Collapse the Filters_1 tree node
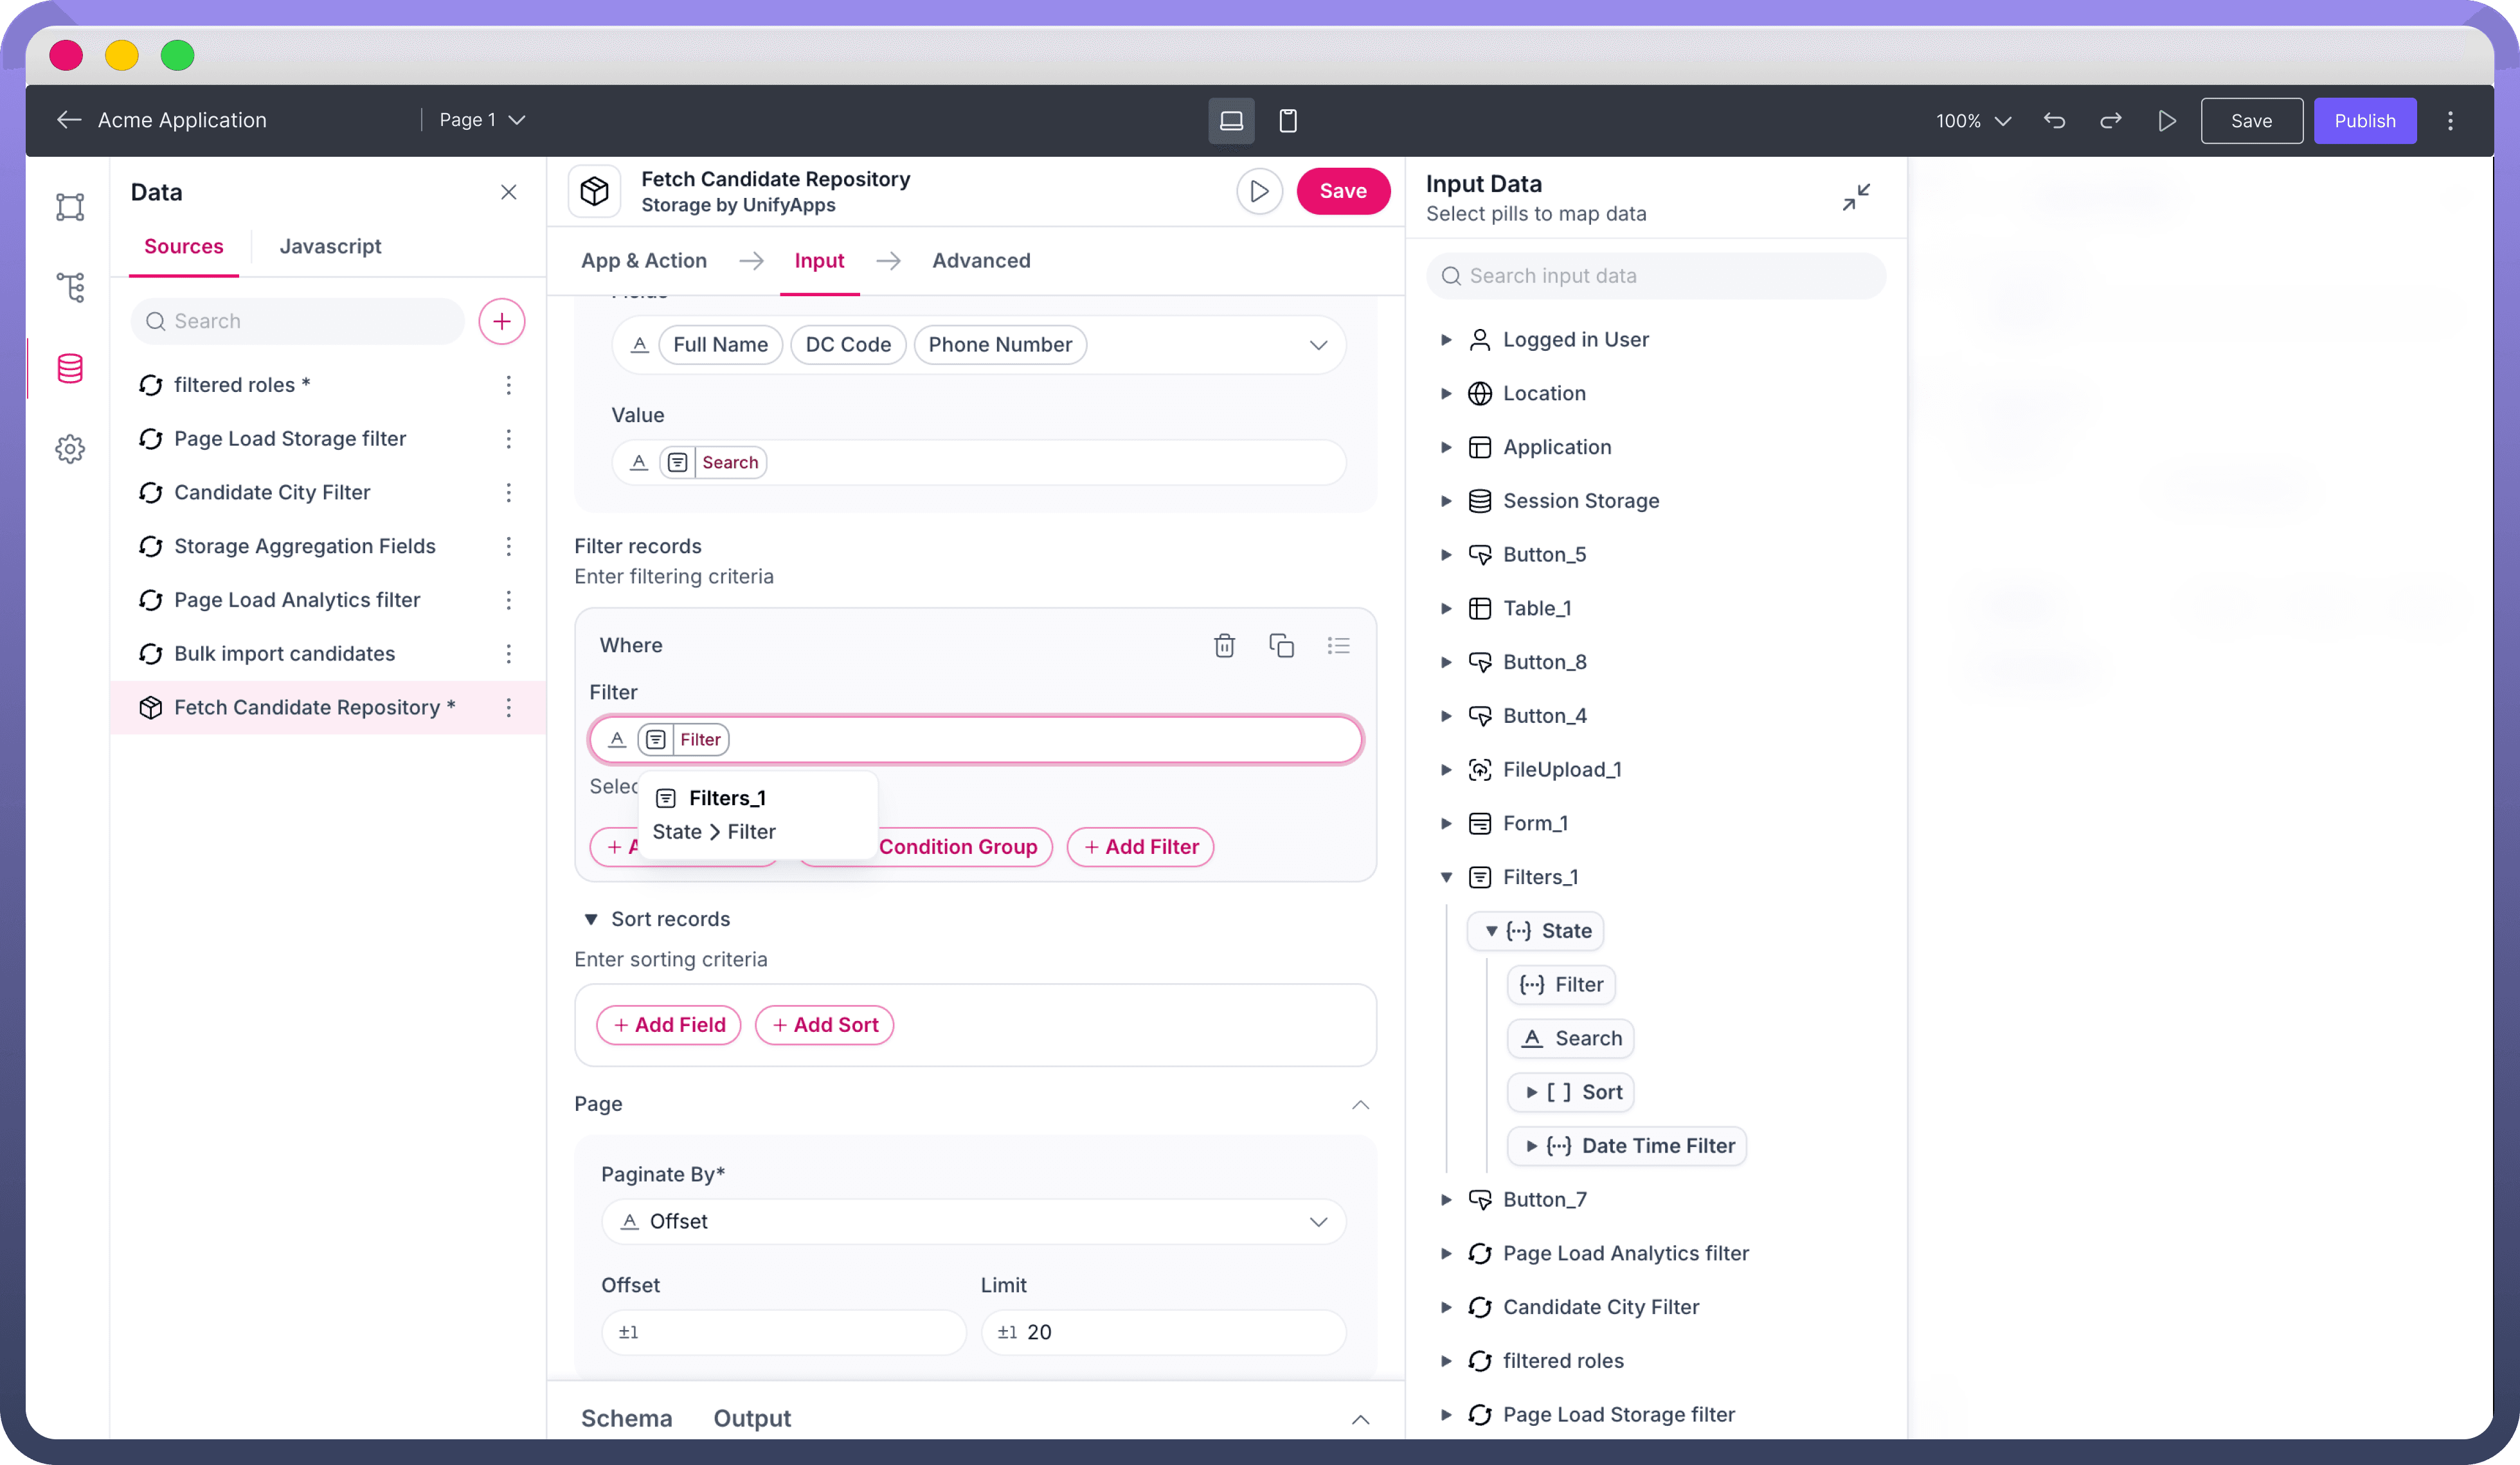2520x1465 pixels. click(1446, 878)
